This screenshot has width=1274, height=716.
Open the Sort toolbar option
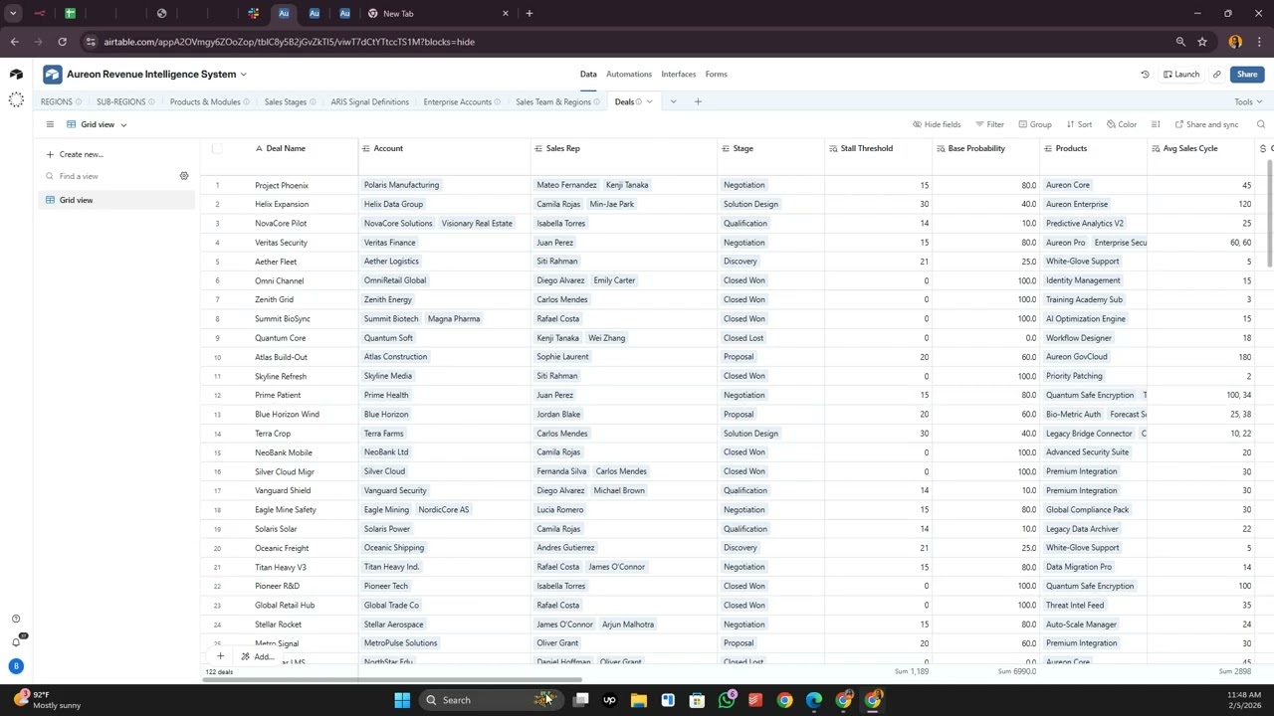1079,124
